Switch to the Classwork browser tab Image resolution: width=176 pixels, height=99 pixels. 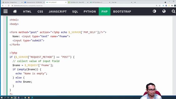(x=34, y=2)
